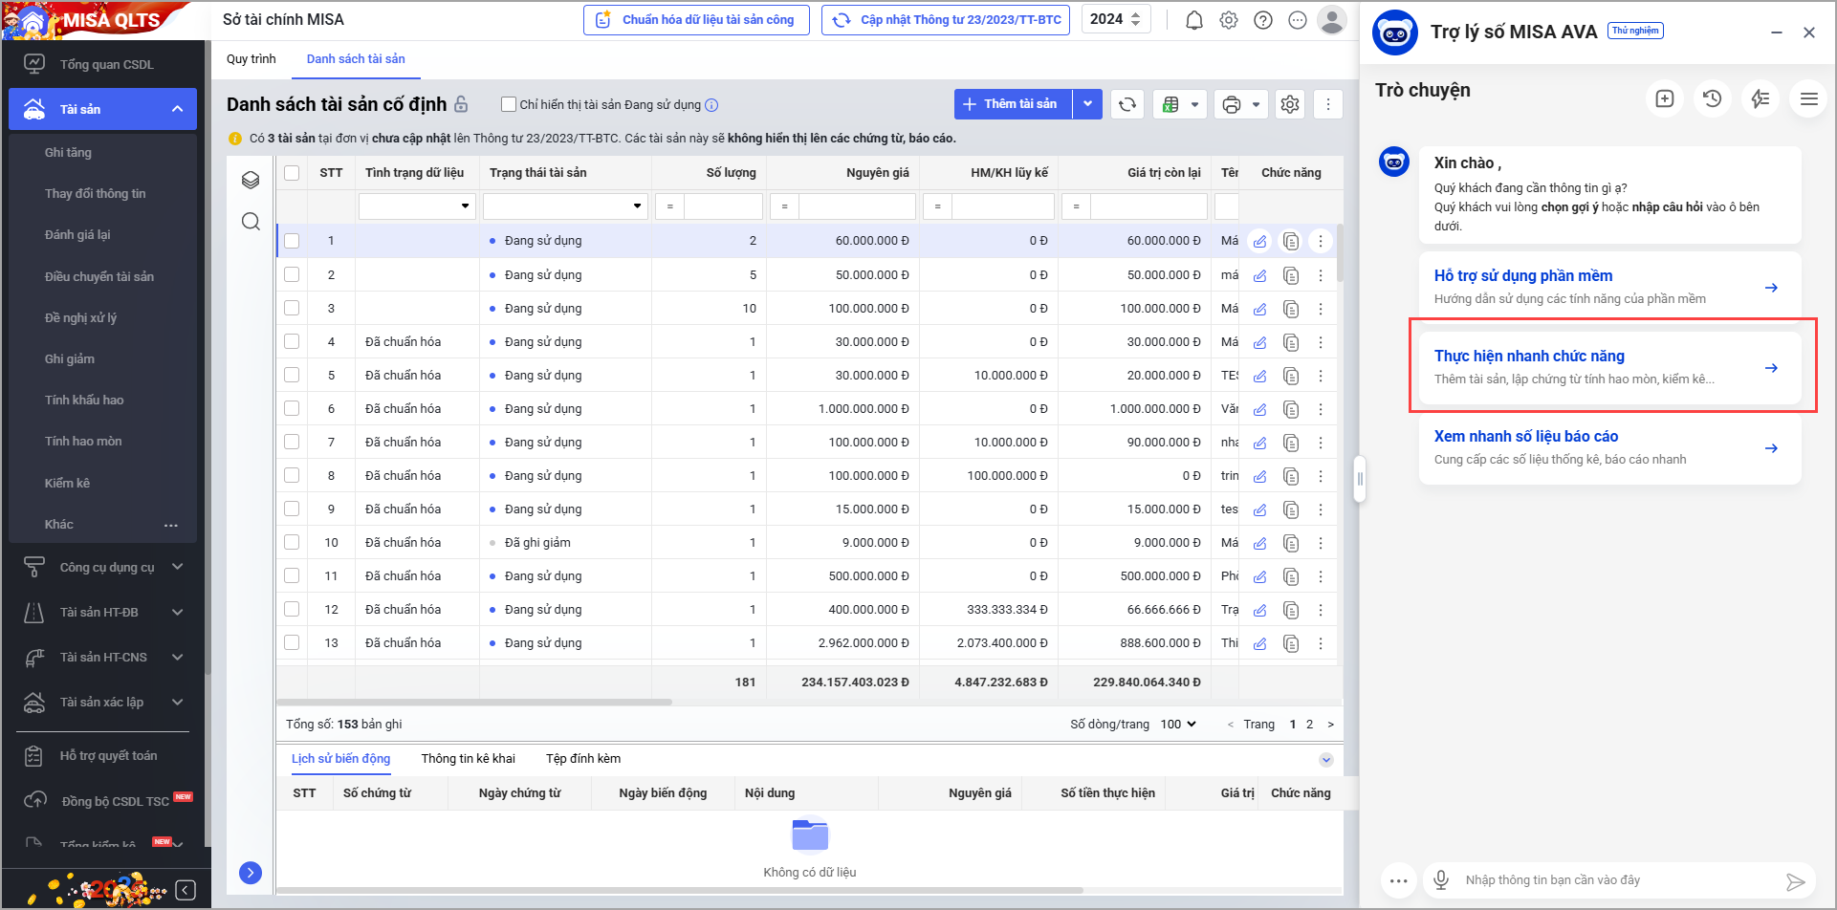1837x910 pixels.
Task: Click the 'Thêm tài sản' button
Action: [1014, 104]
